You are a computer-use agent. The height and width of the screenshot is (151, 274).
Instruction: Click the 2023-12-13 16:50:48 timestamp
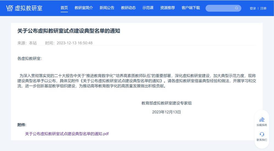[x=75, y=43]
